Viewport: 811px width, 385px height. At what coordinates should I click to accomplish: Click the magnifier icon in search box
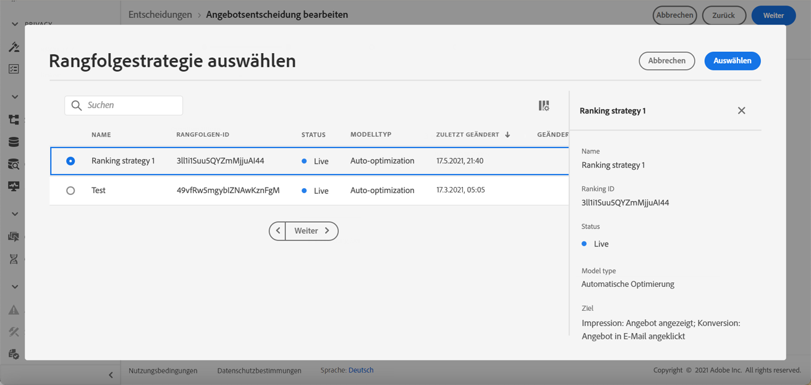[x=77, y=106]
